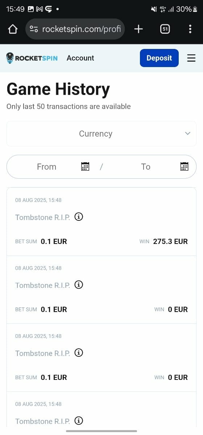The width and height of the screenshot is (203, 435).
Task: Open the browser three-dot menu
Action: point(190,29)
